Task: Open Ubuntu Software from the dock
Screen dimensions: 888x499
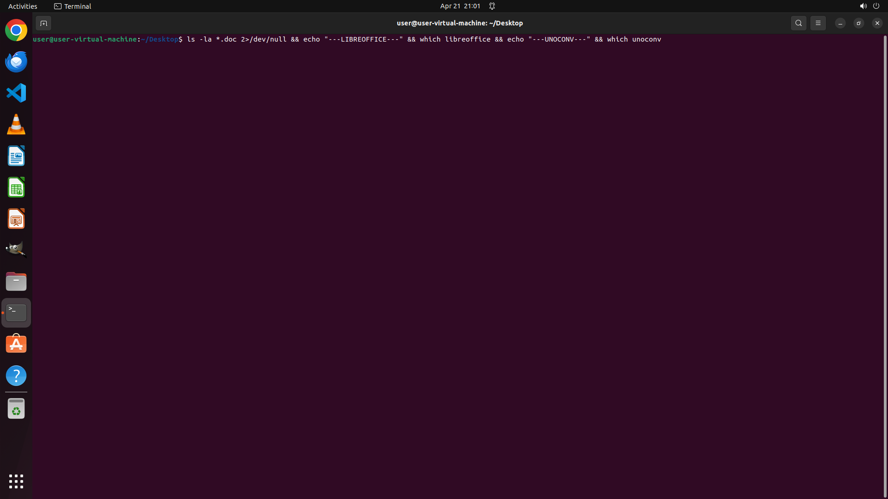Action: click(x=16, y=344)
